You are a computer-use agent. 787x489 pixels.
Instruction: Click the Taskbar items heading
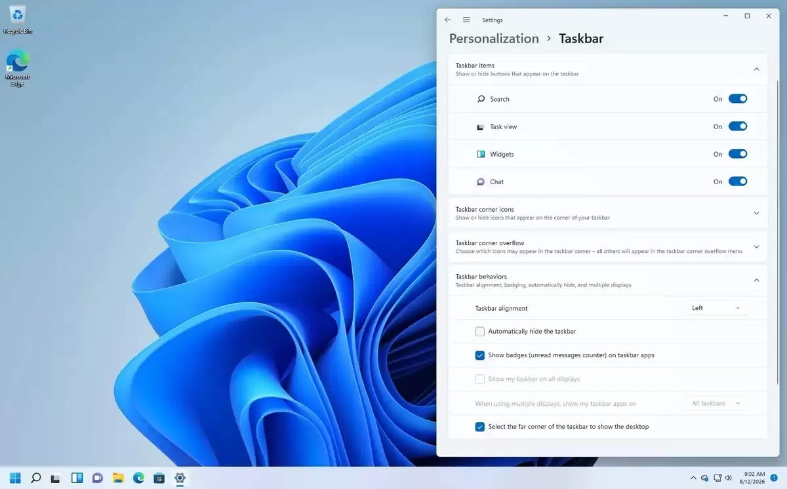pyautogui.click(x=475, y=66)
